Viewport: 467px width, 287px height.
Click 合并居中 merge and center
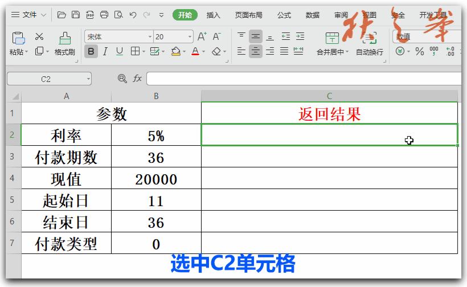click(x=332, y=44)
